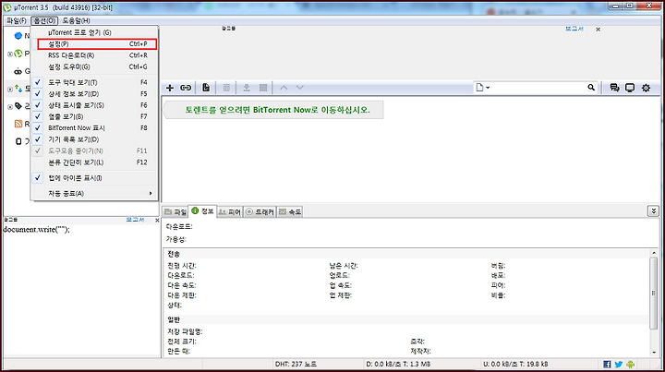Open the 도움말(H) menu

77,20
